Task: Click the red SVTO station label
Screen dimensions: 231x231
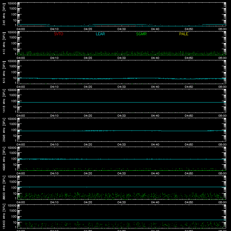Action: tap(59, 34)
